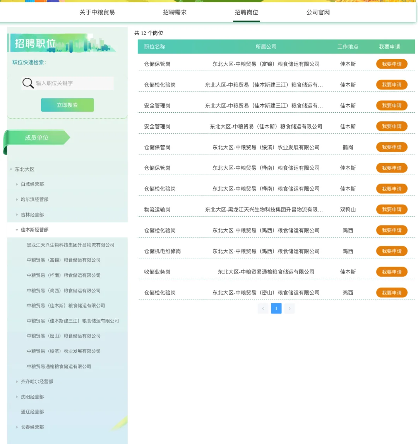The height and width of the screenshot is (444, 418).
Task: Click the 输入职位关键字 search input field
Action: tap(74, 83)
